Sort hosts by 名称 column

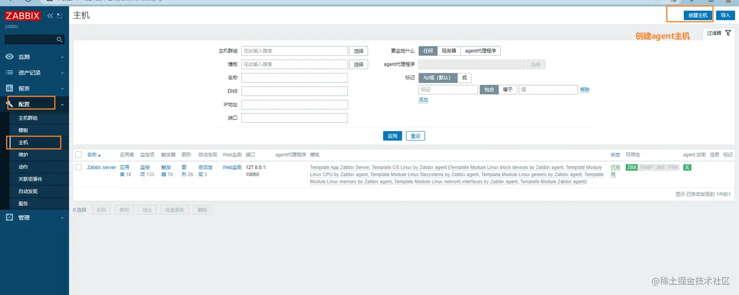tap(94, 155)
